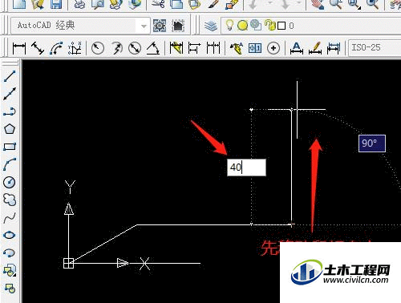Open the ISO-25 dimension style dropdown

click(x=375, y=48)
